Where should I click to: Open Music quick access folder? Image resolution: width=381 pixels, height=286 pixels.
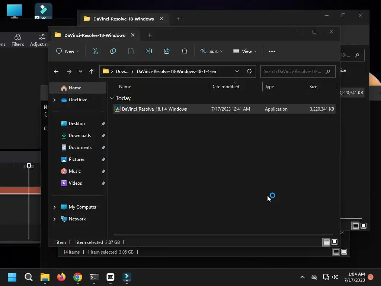pos(74,171)
